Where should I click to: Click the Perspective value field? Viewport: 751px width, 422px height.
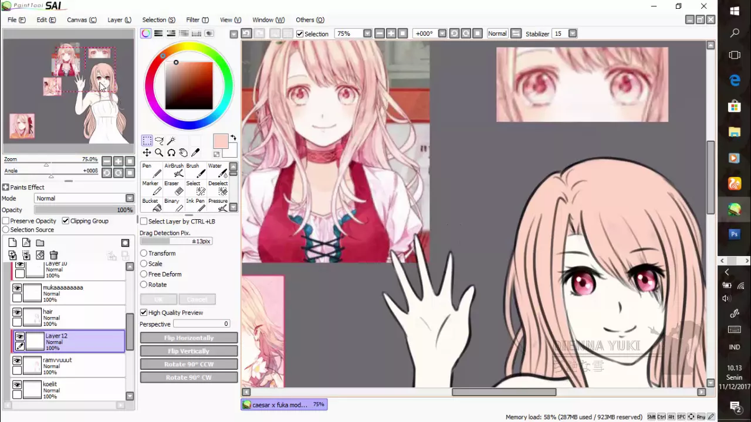click(201, 324)
